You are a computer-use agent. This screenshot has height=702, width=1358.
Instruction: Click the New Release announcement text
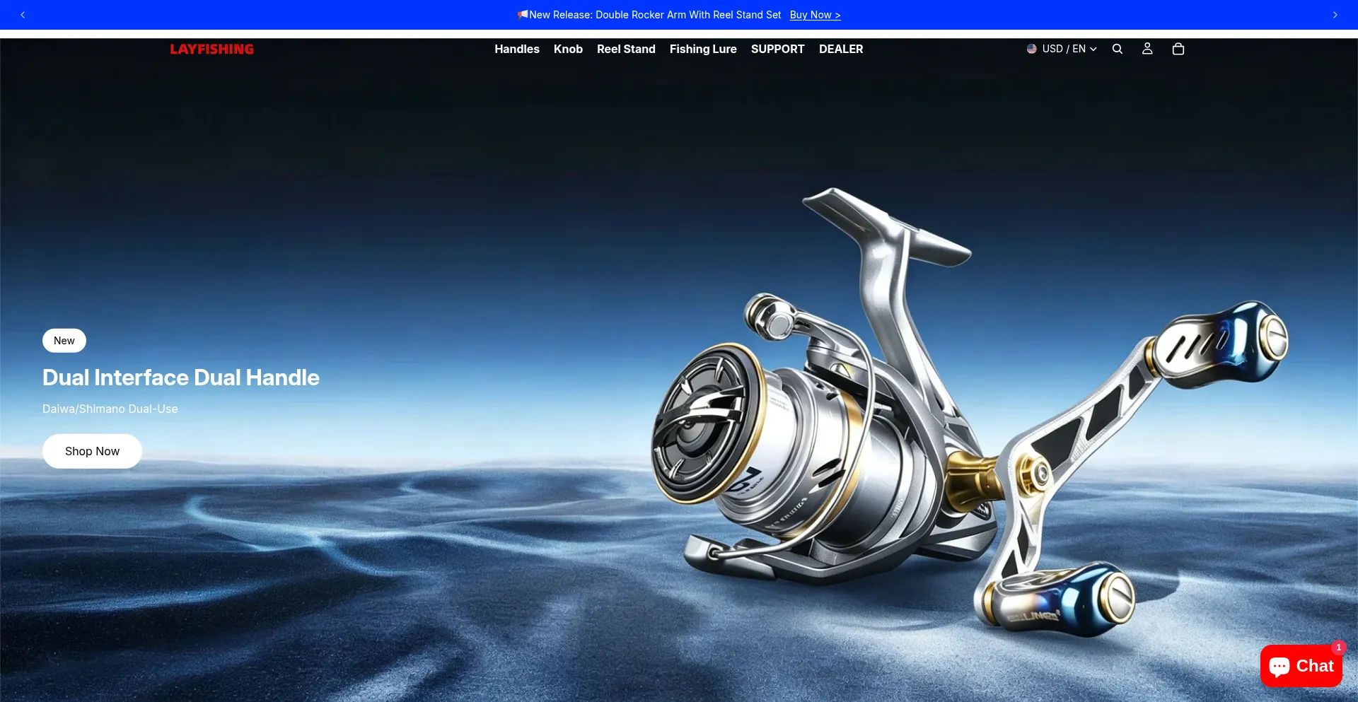point(649,15)
